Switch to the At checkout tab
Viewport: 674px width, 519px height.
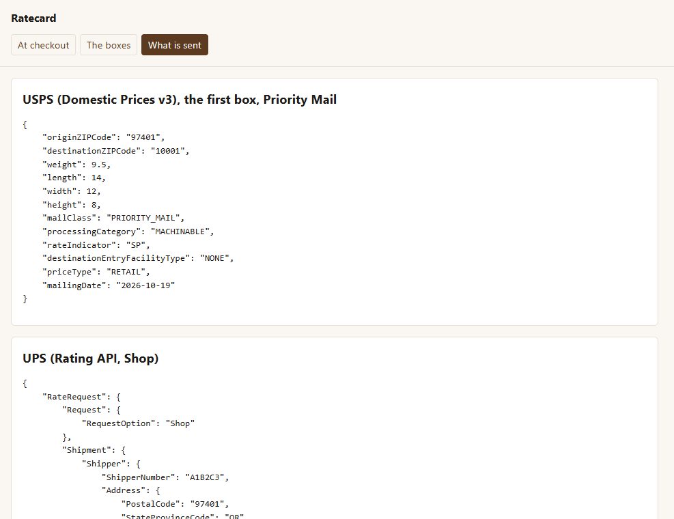click(44, 45)
